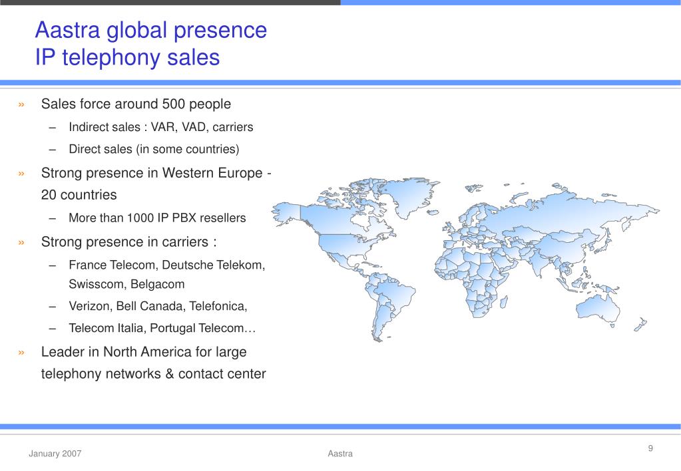Click 'More than 1000 IP PBX resellers'
Viewport: 681px width, 471px height.
(157, 218)
